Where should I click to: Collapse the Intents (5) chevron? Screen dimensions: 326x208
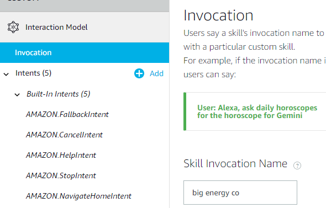(x=6, y=74)
